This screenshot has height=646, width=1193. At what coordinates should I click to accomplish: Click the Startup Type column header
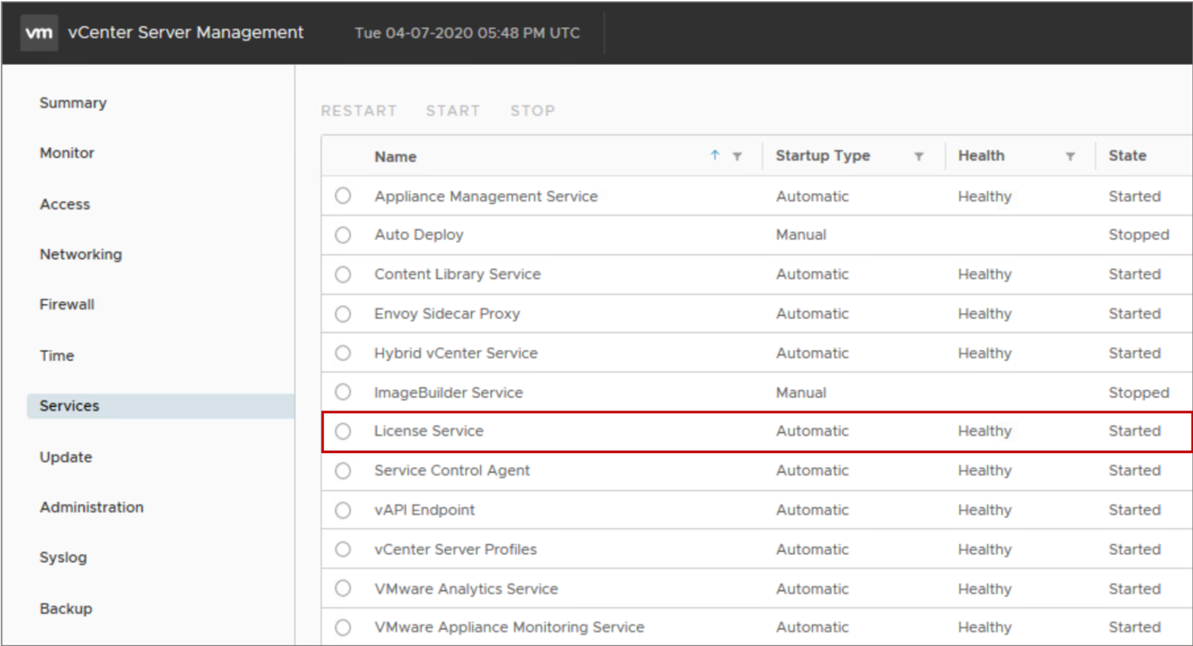(x=822, y=155)
